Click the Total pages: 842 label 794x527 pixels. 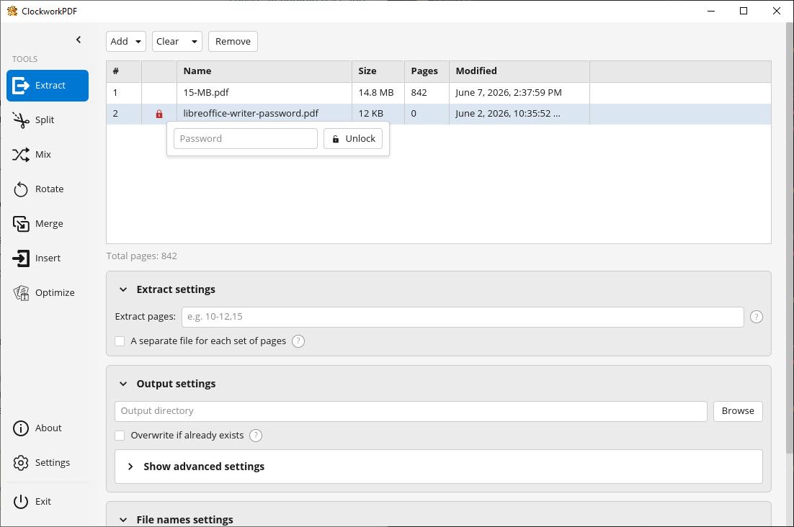pyautogui.click(x=142, y=256)
